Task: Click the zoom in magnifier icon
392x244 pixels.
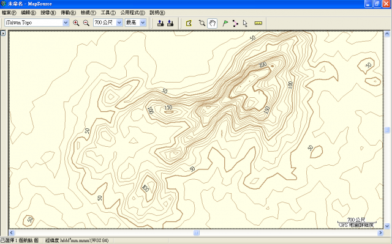Action: pos(76,23)
